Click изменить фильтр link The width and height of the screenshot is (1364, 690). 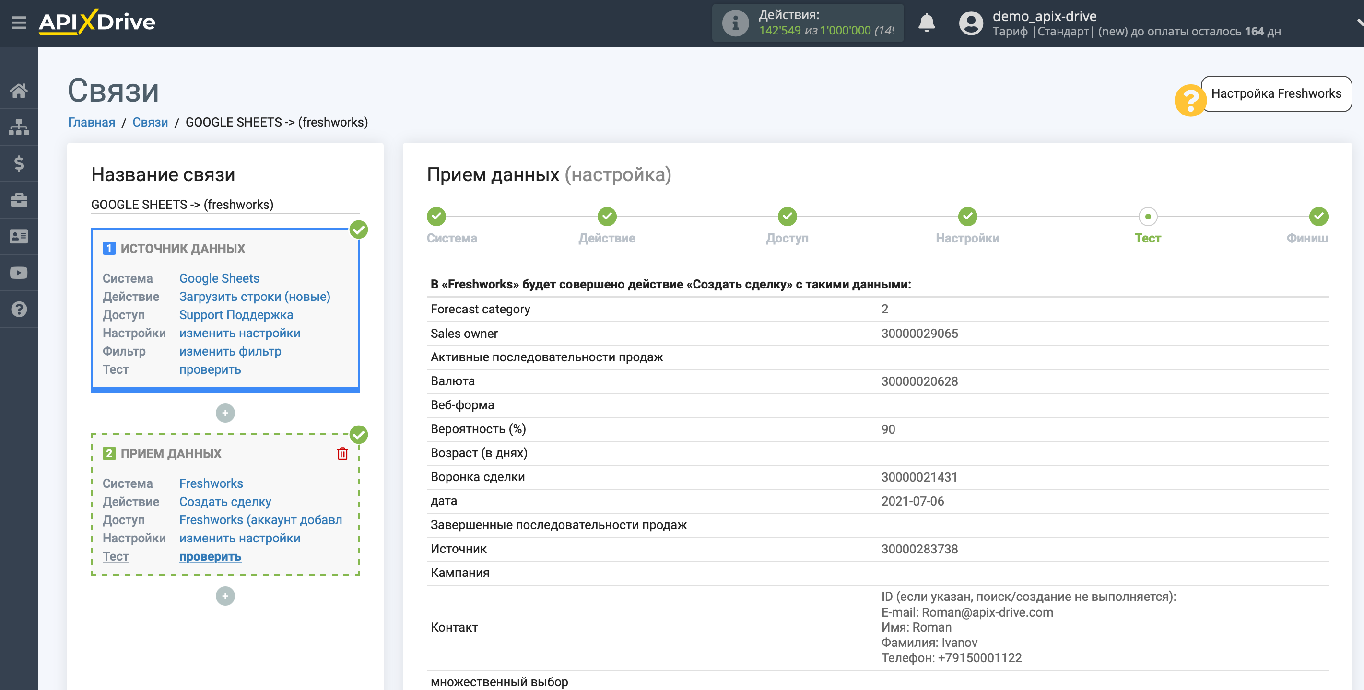230,351
